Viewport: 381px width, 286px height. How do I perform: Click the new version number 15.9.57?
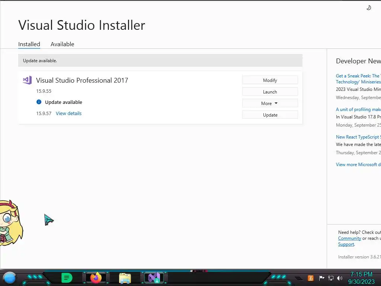44,113
